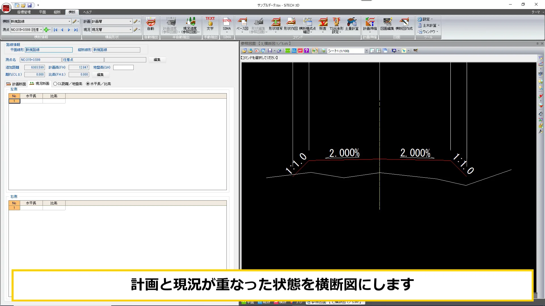
Task: Open the SIMA import tool
Action: pos(227,25)
